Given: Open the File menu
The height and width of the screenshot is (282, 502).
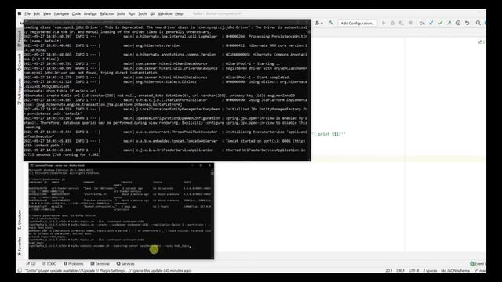Looking at the screenshot, I should pyautogui.click(x=27, y=14).
